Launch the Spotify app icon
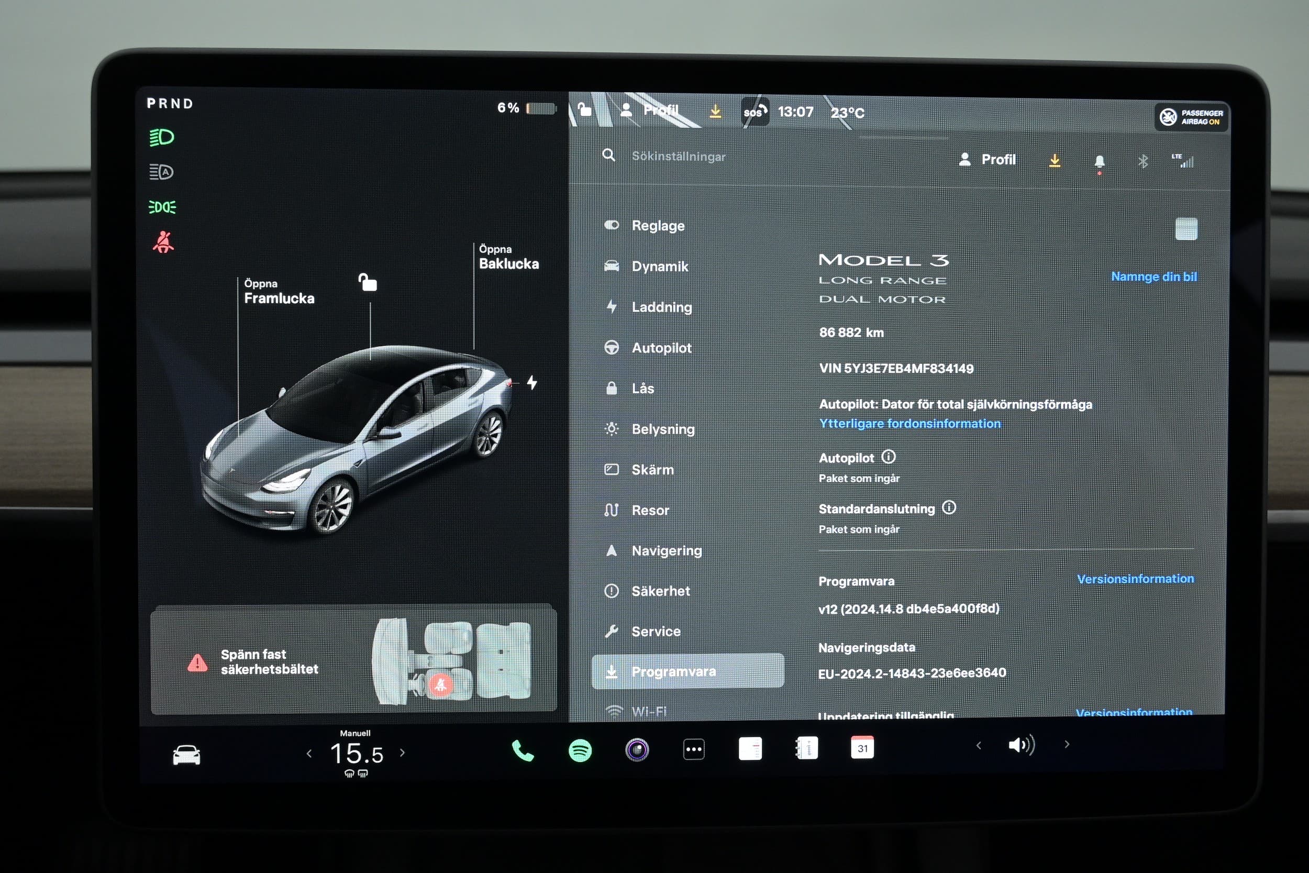Screen dimensions: 1309x873 pyautogui.click(x=580, y=750)
